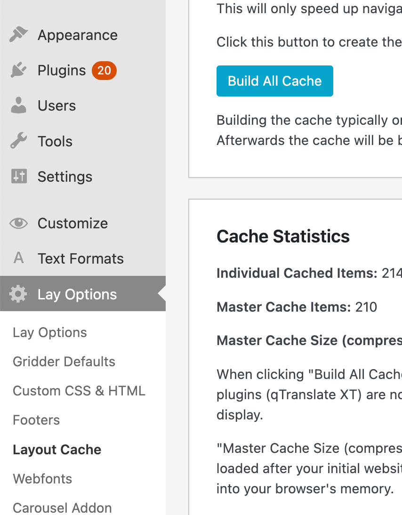Open the Lay Options submenu link
This screenshot has width=402, height=515.
tap(50, 332)
